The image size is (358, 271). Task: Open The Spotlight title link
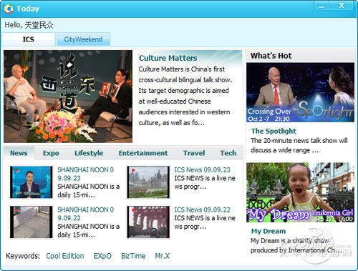[274, 131]
